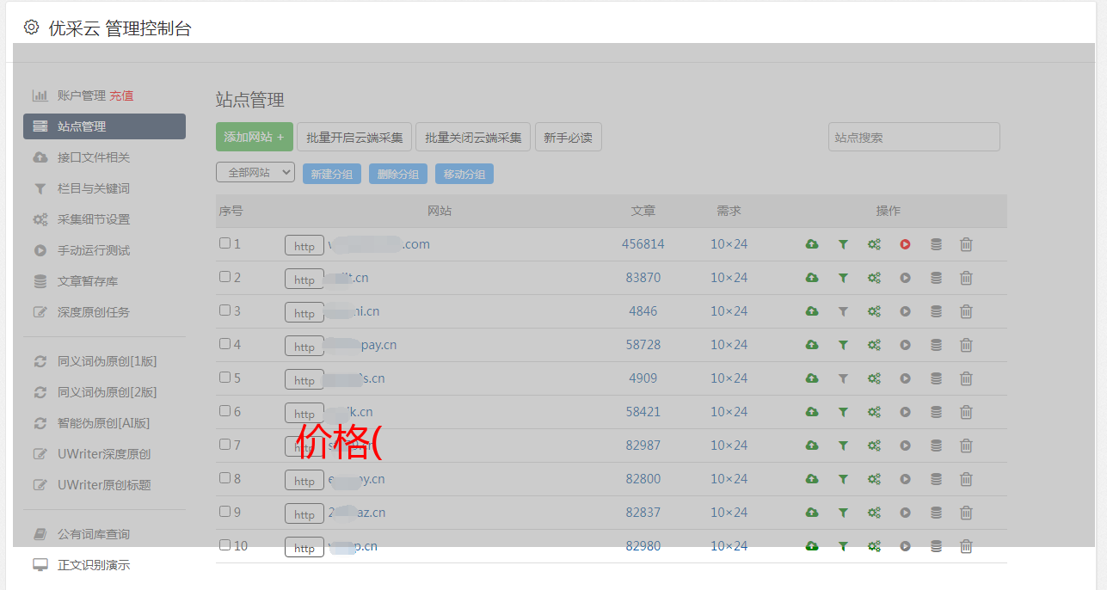Image resolution: width=1107 pixels, height=590 pixels.
Task: Click the trash icon in row 10
Action: click(x=966, y=546)
